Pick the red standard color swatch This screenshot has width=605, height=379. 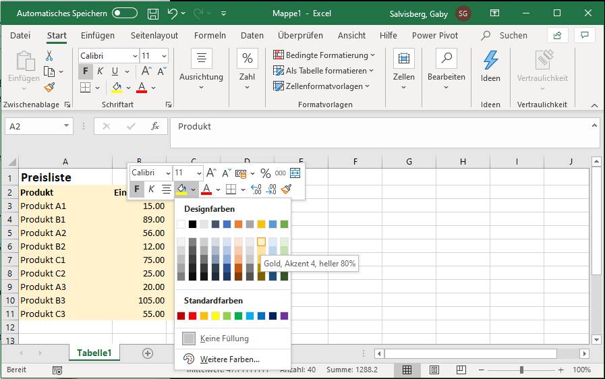pos(192,316)
